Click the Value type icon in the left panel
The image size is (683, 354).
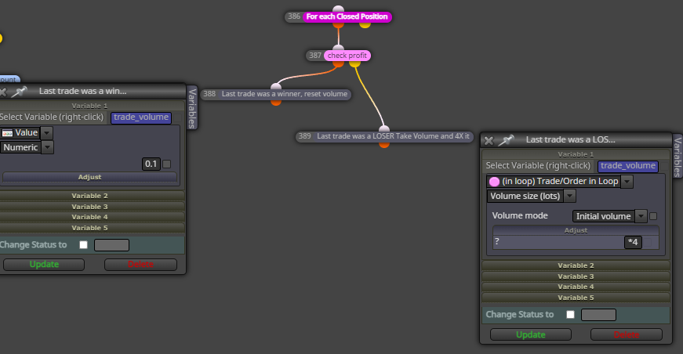coord(7,132)
